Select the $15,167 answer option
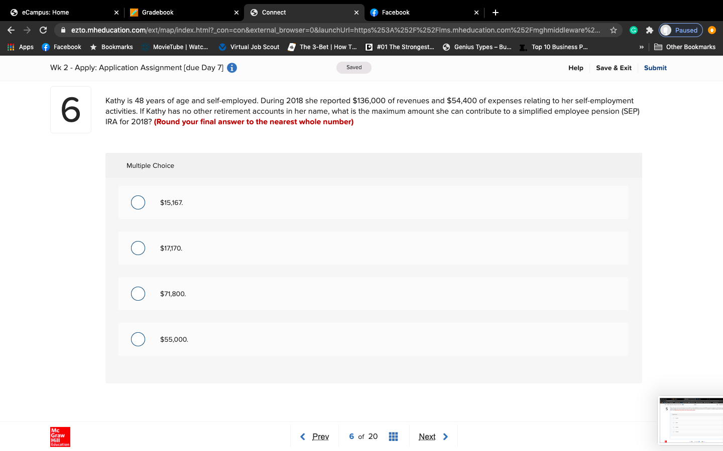The height and width of the screenshot is (451, 723). click(x=138, y=202)
